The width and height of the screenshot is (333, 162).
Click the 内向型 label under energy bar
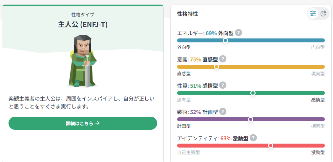pyautogui.click(x=318, y=47)
